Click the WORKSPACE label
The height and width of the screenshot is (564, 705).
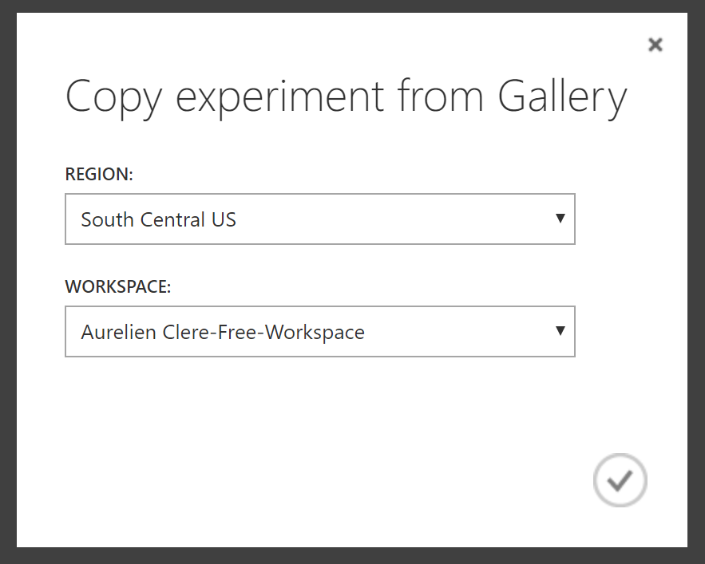118,286
